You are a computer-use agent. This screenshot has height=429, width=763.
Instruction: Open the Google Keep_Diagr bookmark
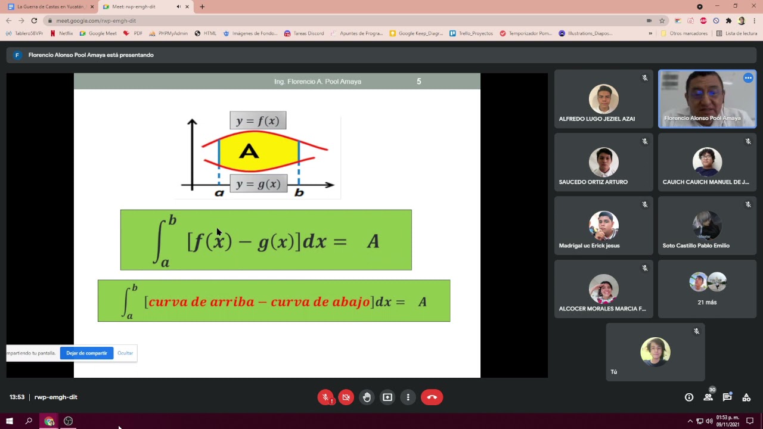[x=416, y=33]
